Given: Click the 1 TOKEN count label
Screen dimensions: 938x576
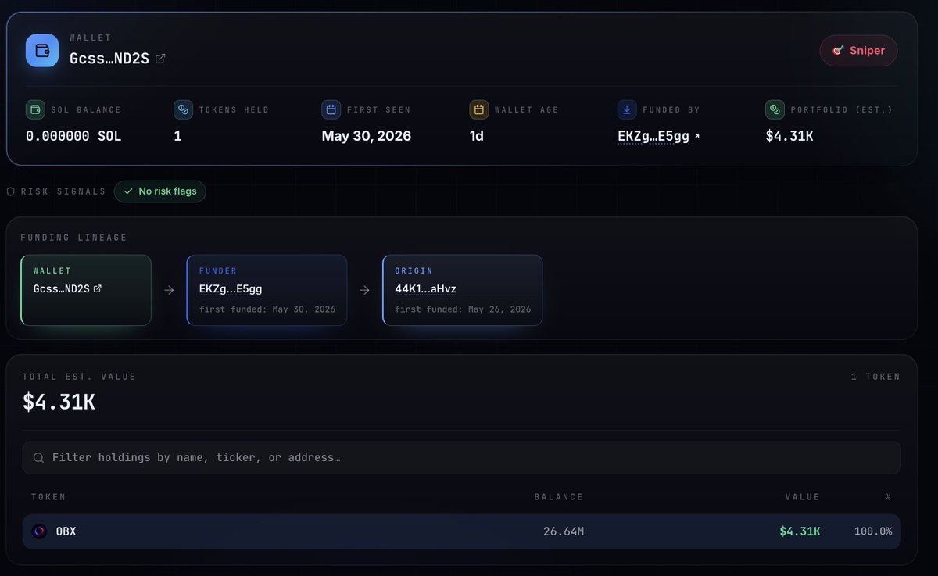Looking at the screenshot, I should click(x=875, y=377).
